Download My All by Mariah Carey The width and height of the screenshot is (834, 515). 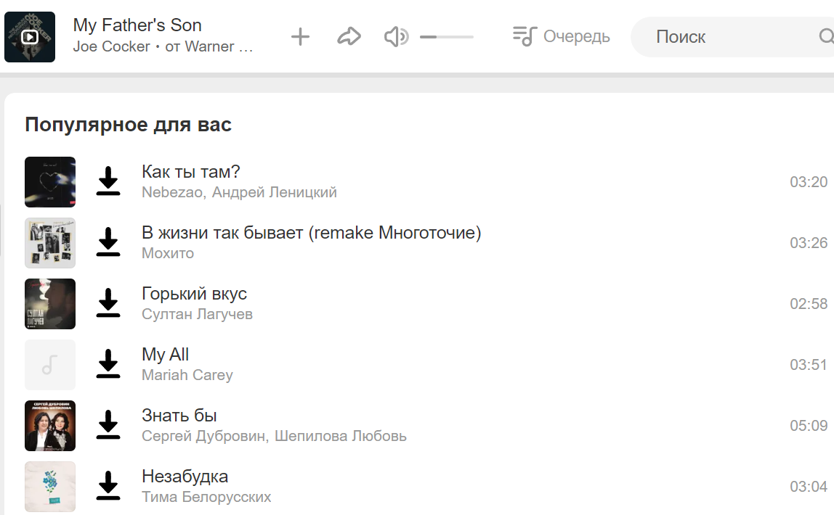pos(108,364)
